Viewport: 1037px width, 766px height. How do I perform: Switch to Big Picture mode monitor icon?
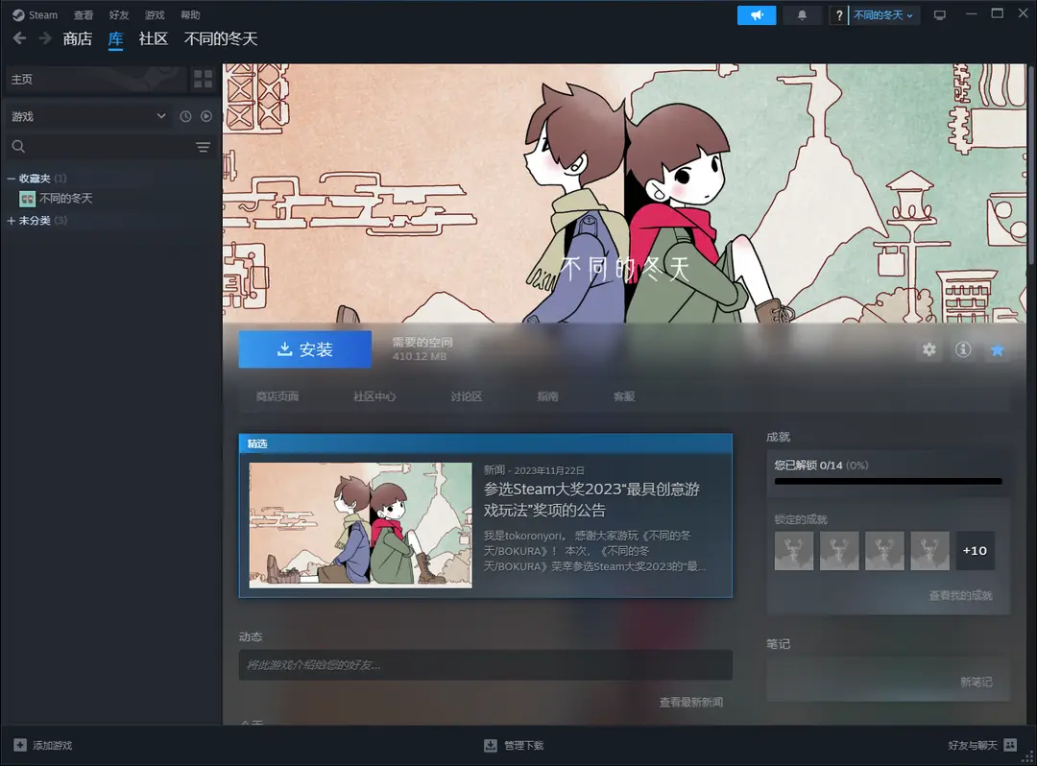pos(939,15)
